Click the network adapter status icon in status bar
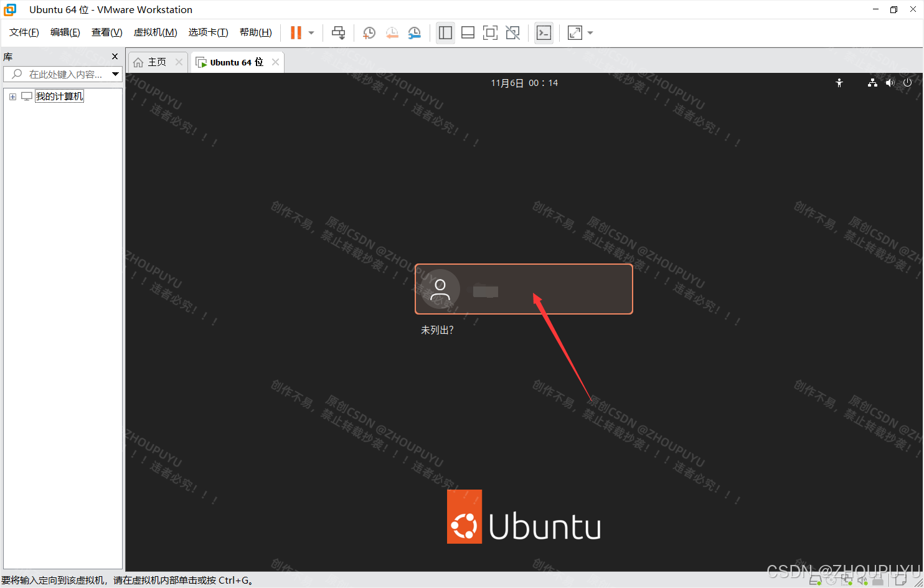This screenshot has height=588, width=924. [847, 581]
